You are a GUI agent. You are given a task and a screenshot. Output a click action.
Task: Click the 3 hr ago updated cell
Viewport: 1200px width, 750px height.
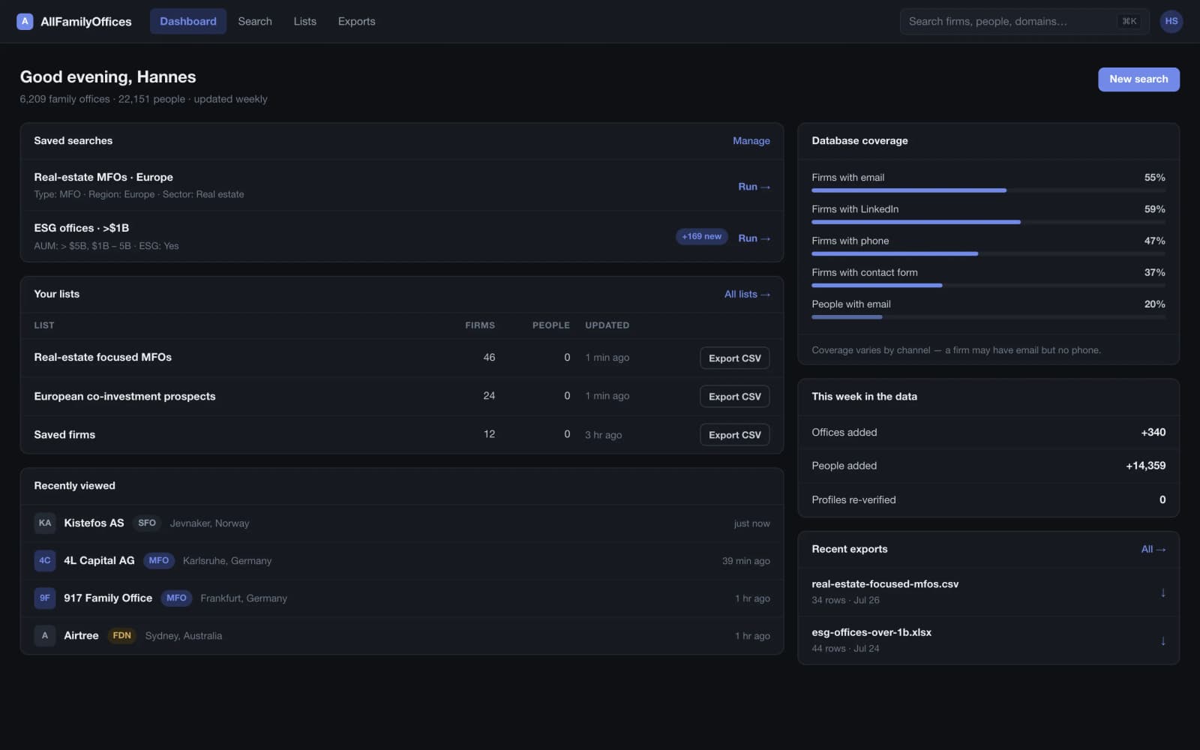pos(603,434)
